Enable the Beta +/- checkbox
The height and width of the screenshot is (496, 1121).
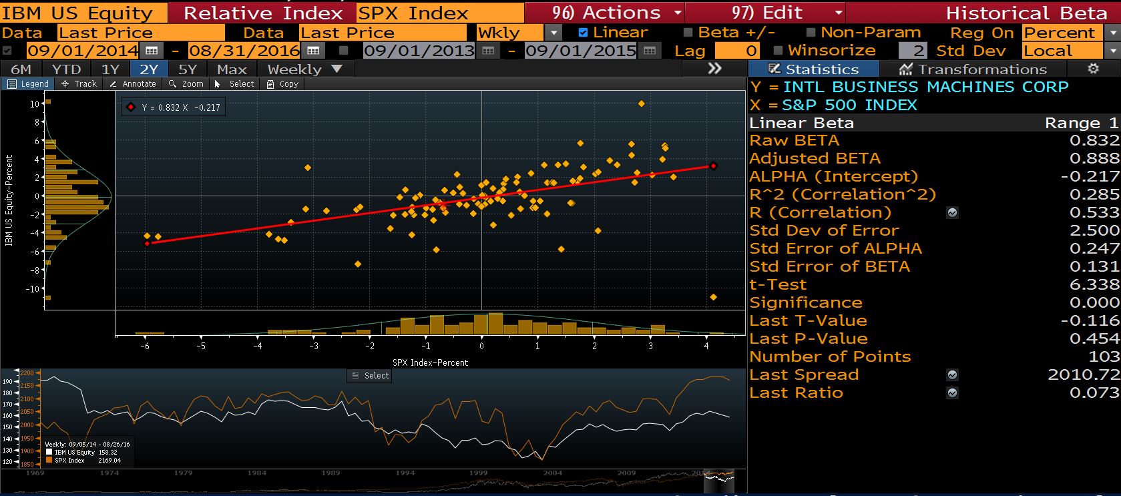688,33
